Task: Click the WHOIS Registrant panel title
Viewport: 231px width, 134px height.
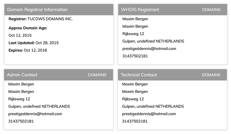Action: pyautogui.click(x=140, y=10)
